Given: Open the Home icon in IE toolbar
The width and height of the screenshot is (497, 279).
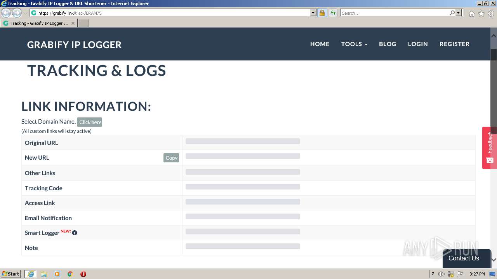Looking at the screenshot, I should pos(471,14).
